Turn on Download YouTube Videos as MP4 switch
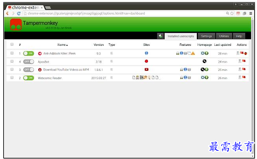 click(28, 70)
